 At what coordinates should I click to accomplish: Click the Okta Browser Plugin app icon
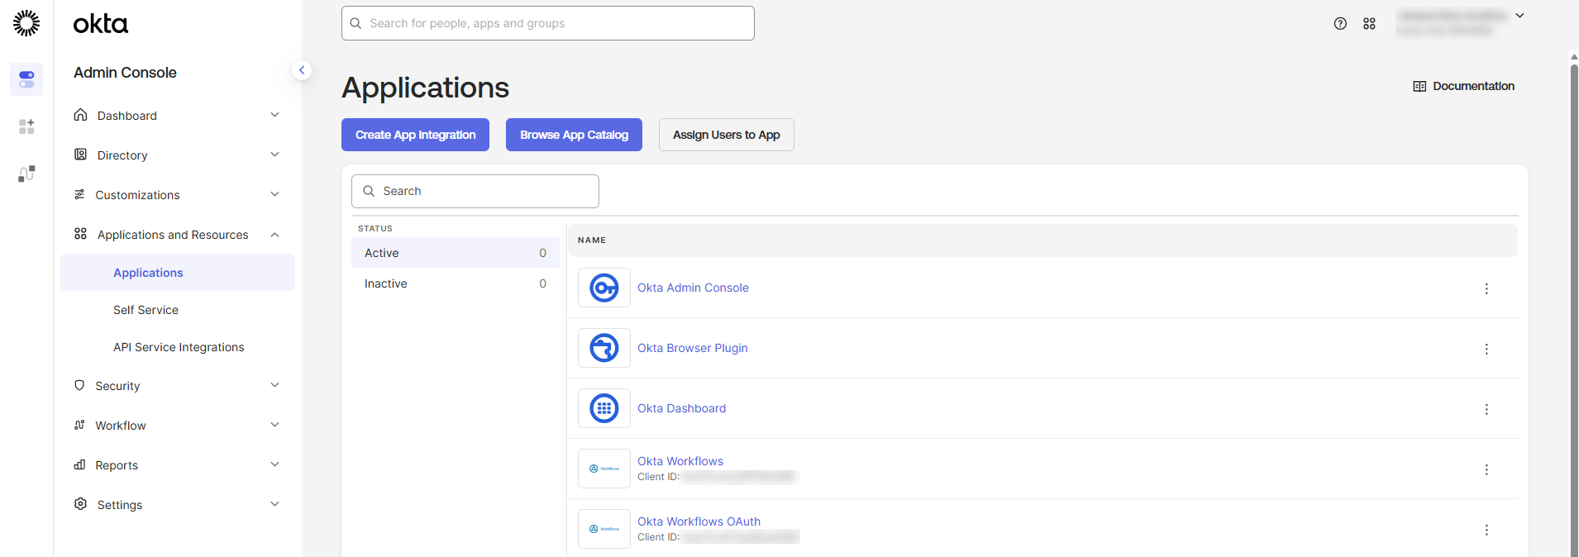pyautogui.click(x=604, y=348)
